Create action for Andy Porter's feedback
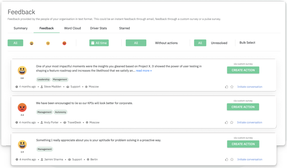The width and height of the screenshot is (287, 168). (x=243, y=107)
